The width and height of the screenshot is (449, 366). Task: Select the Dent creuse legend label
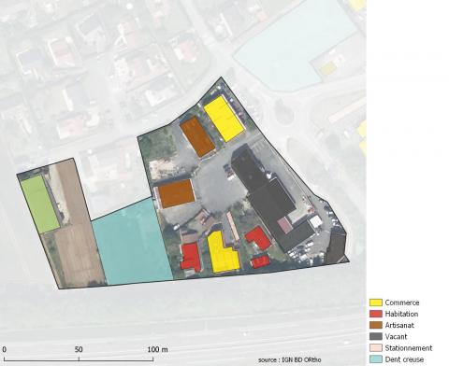tap(404, 359)
